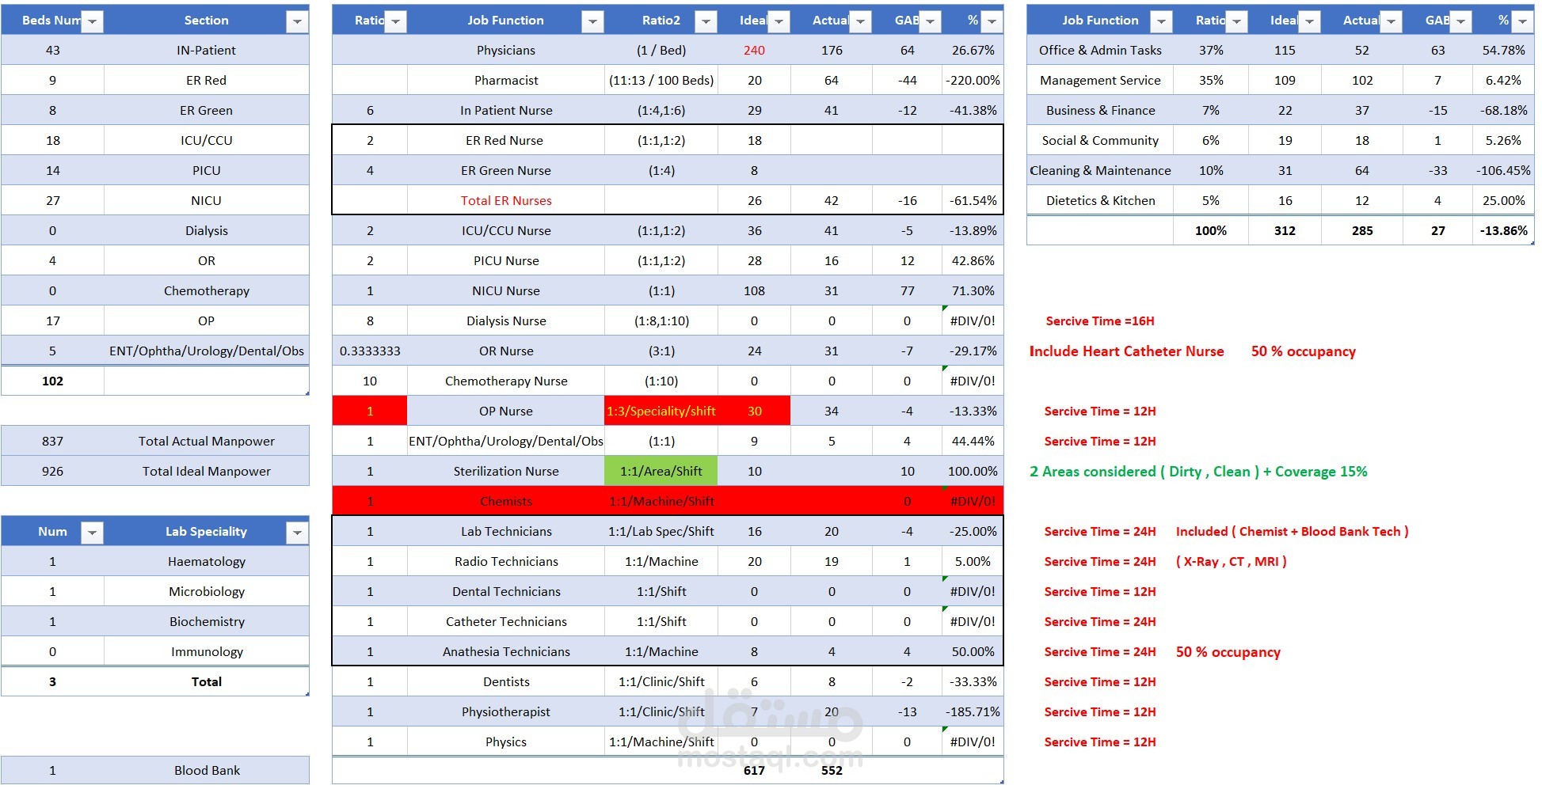1542x789 pixels.
Task: Select the green 2 Areas considered note
Action: [1198, 472]
